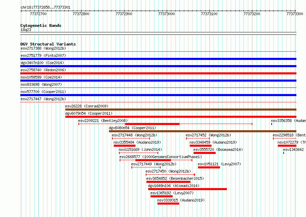Click the nsv1072279 variant label
Viewport: 306px width, 217px height.
tap(292, 142)
